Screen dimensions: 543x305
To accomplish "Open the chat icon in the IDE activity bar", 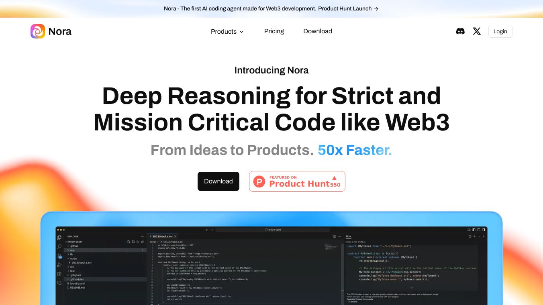I will point(59,283).
